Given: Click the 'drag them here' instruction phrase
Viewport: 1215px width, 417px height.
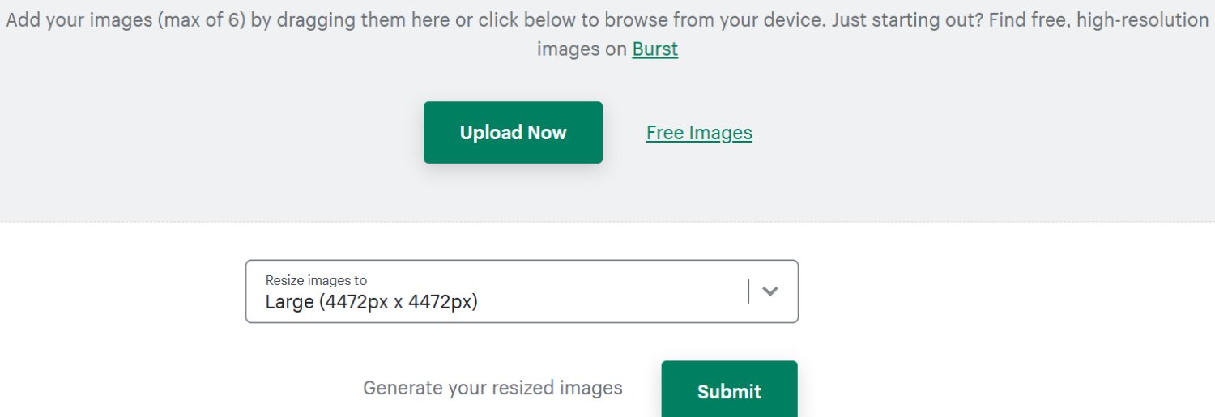Looking at the screenshot, I should pos(362,19).
